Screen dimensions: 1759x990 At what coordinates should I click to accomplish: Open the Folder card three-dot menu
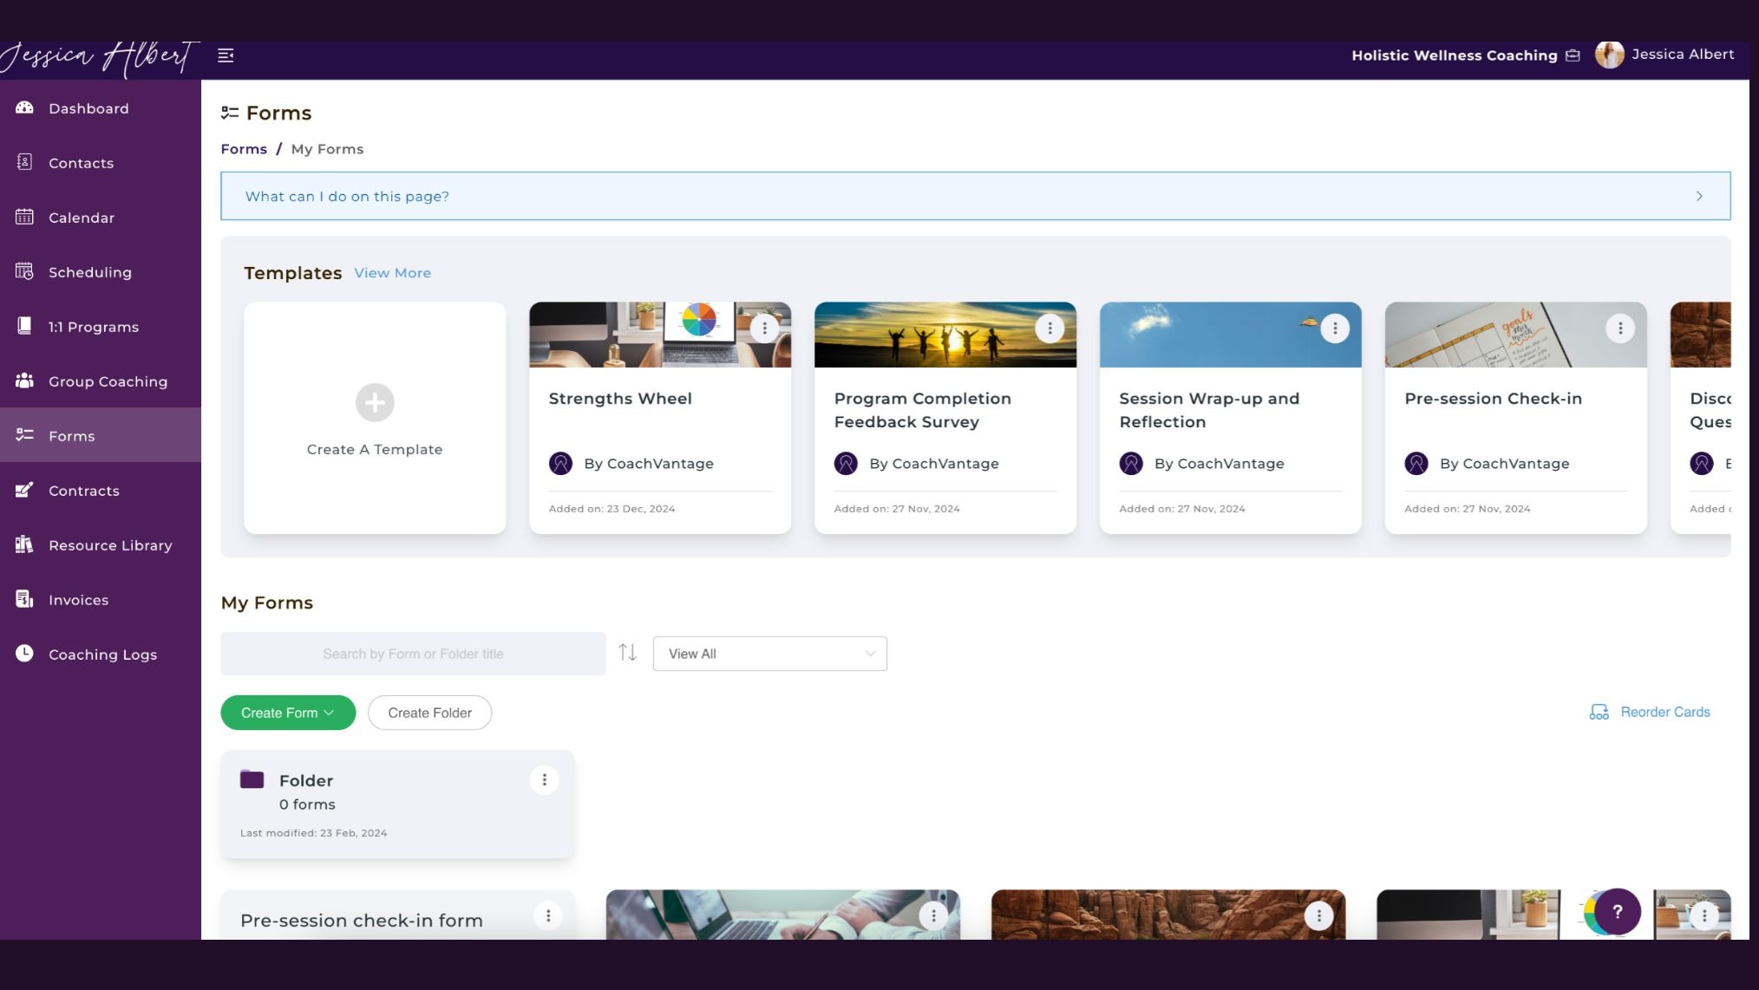[544, 780]
